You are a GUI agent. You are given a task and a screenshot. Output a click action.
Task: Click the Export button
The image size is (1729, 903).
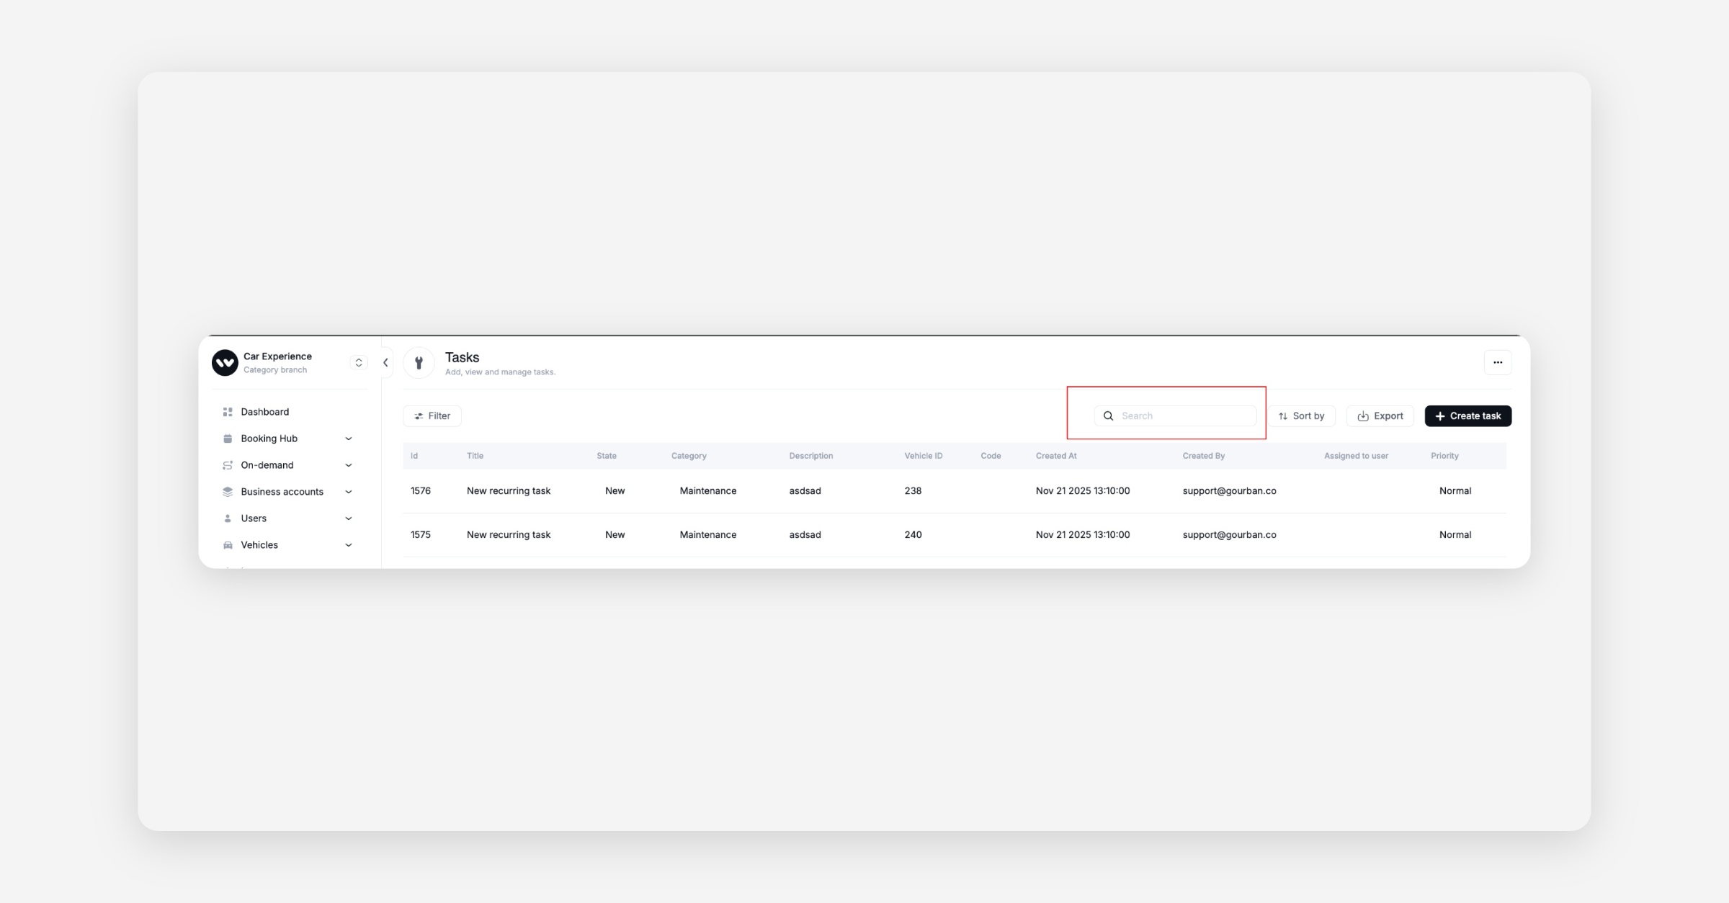tap(1380, 416)
